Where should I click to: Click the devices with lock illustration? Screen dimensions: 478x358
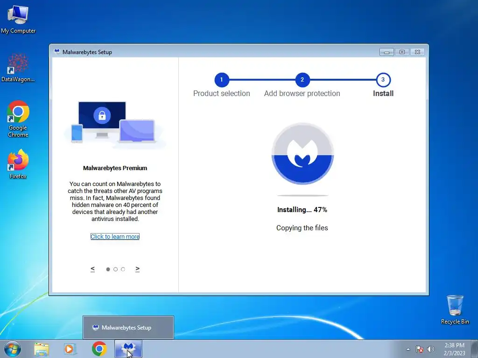[x=115, y=124]
